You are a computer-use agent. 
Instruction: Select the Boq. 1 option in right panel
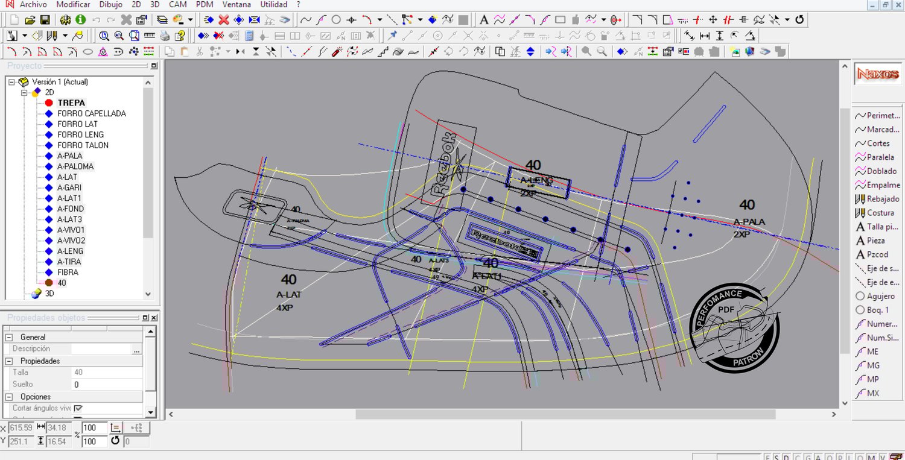pos(878,310)
